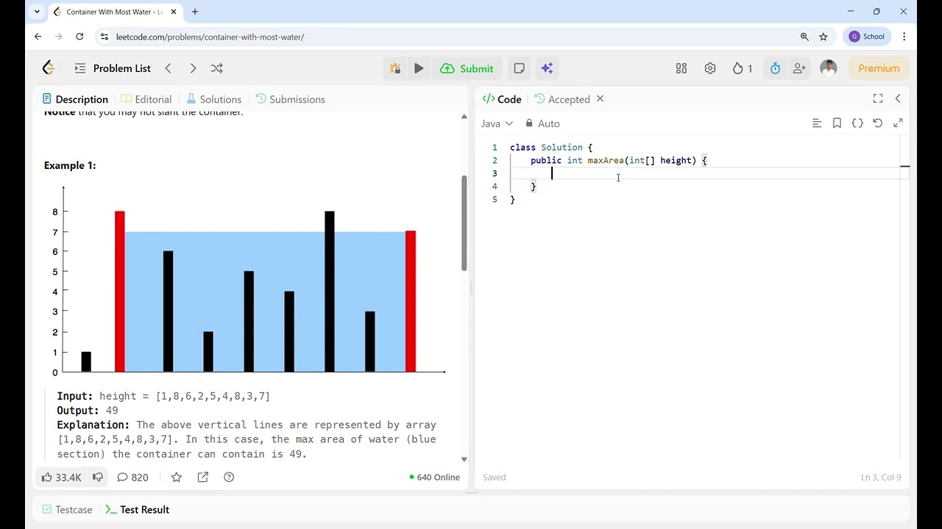
Task: Open settings gear in LeetCode toolbar
Action: [x=710, y=68]
